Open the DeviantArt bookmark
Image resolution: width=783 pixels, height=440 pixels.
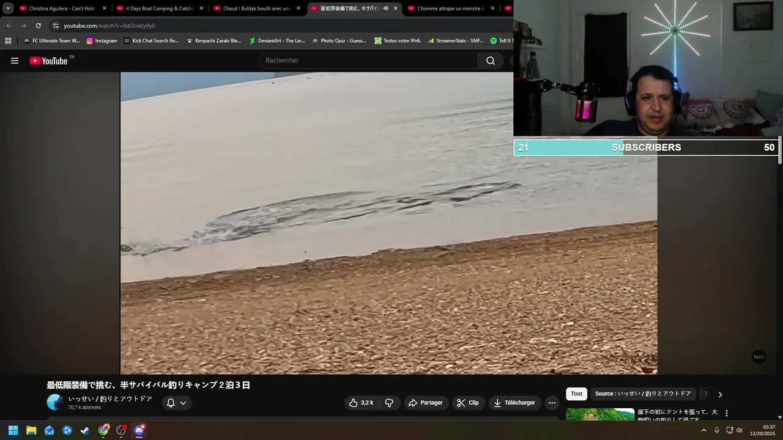(277, 41)
